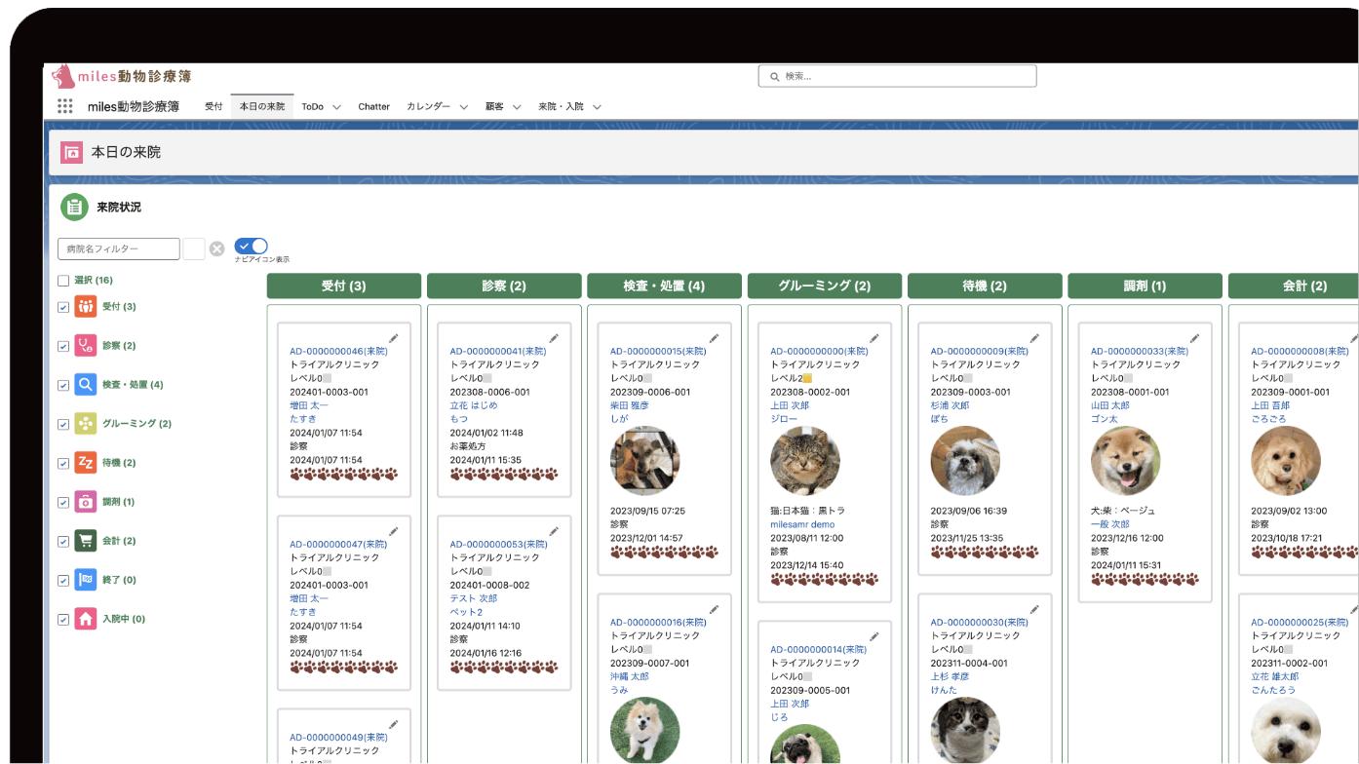1359x764 pixels.
Task: Click paw print rating on card AD-0000000041
Action: tap(504, 475)
